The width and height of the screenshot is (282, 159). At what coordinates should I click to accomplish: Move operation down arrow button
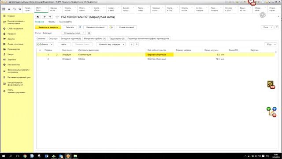coord(137,44)
